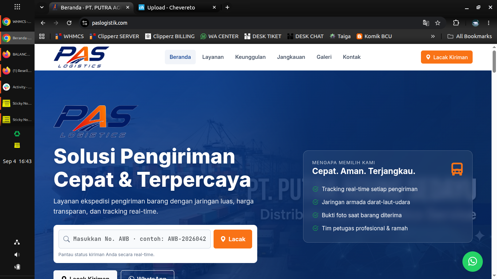497x279 pixels.
Task: Select the Jangkauan navigation menu item
Action: coord(291,57)
